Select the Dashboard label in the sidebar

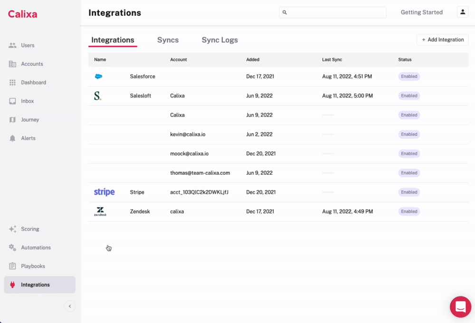tap(34, 83)
